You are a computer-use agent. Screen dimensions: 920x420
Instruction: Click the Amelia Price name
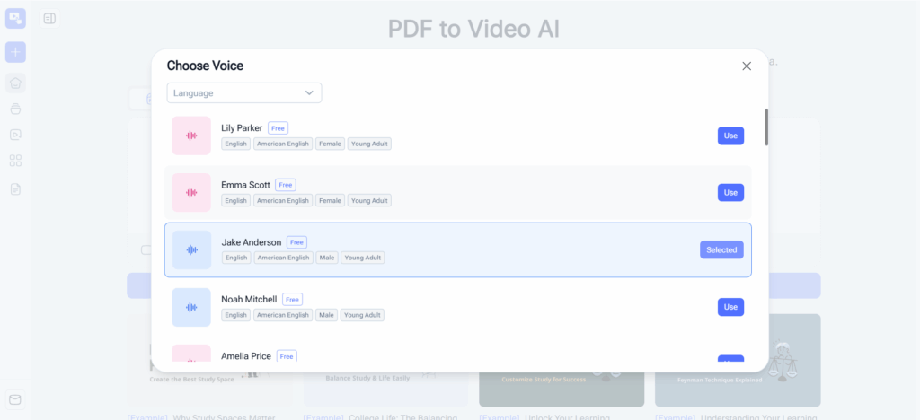[x=246, y=356]
